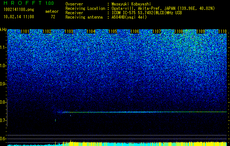Click the 1105 time marker

pyautogui.click(x=113, y=31)
